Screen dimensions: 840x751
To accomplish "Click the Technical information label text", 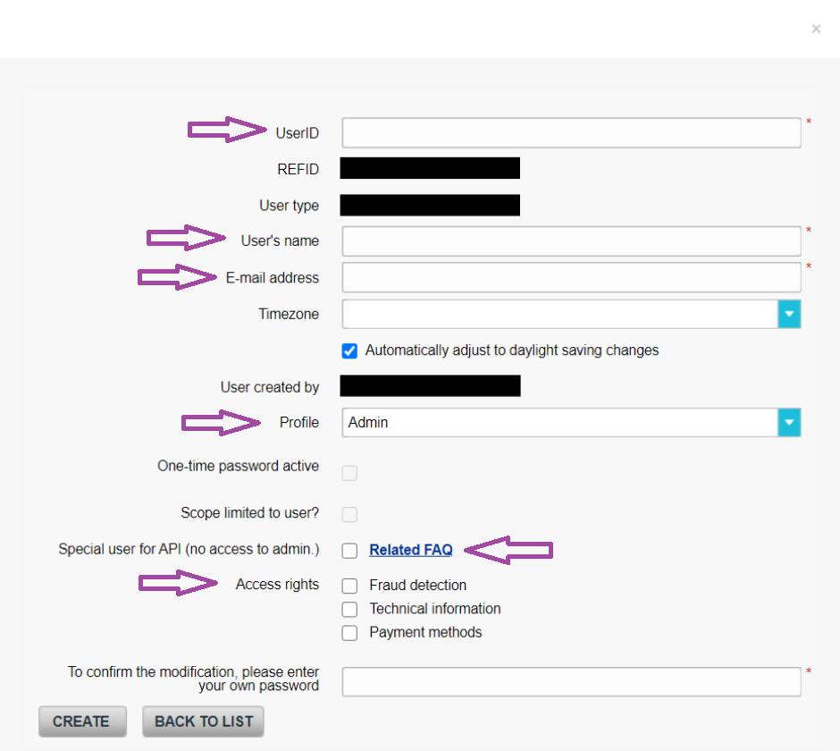I will click(x=435, y=609).
